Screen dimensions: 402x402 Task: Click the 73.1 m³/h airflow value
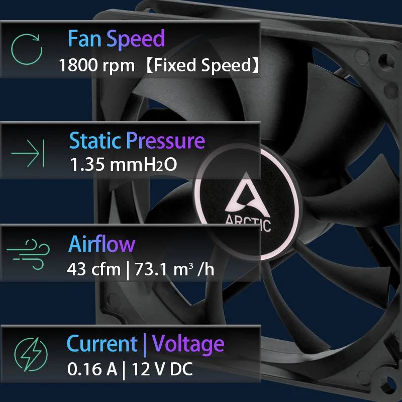(174, 269)
